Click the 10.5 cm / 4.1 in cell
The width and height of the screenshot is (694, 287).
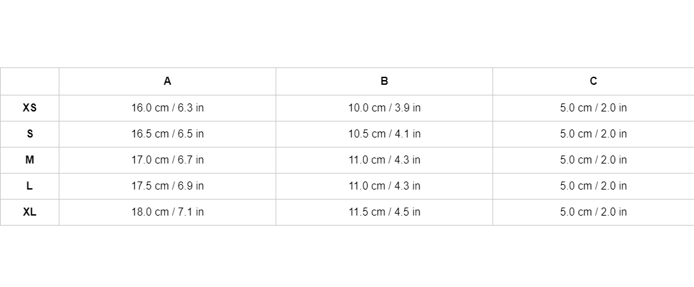tap(384, 133)
